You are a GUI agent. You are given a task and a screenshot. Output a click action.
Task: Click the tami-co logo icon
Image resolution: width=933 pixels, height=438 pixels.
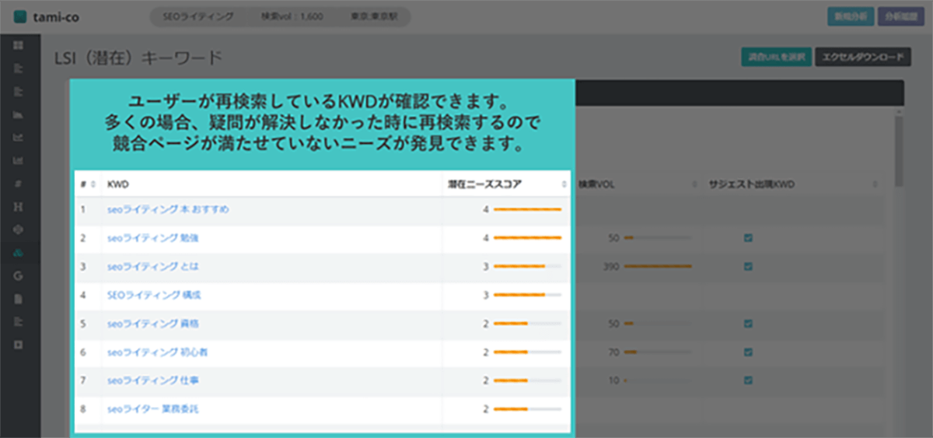point(19,16)
